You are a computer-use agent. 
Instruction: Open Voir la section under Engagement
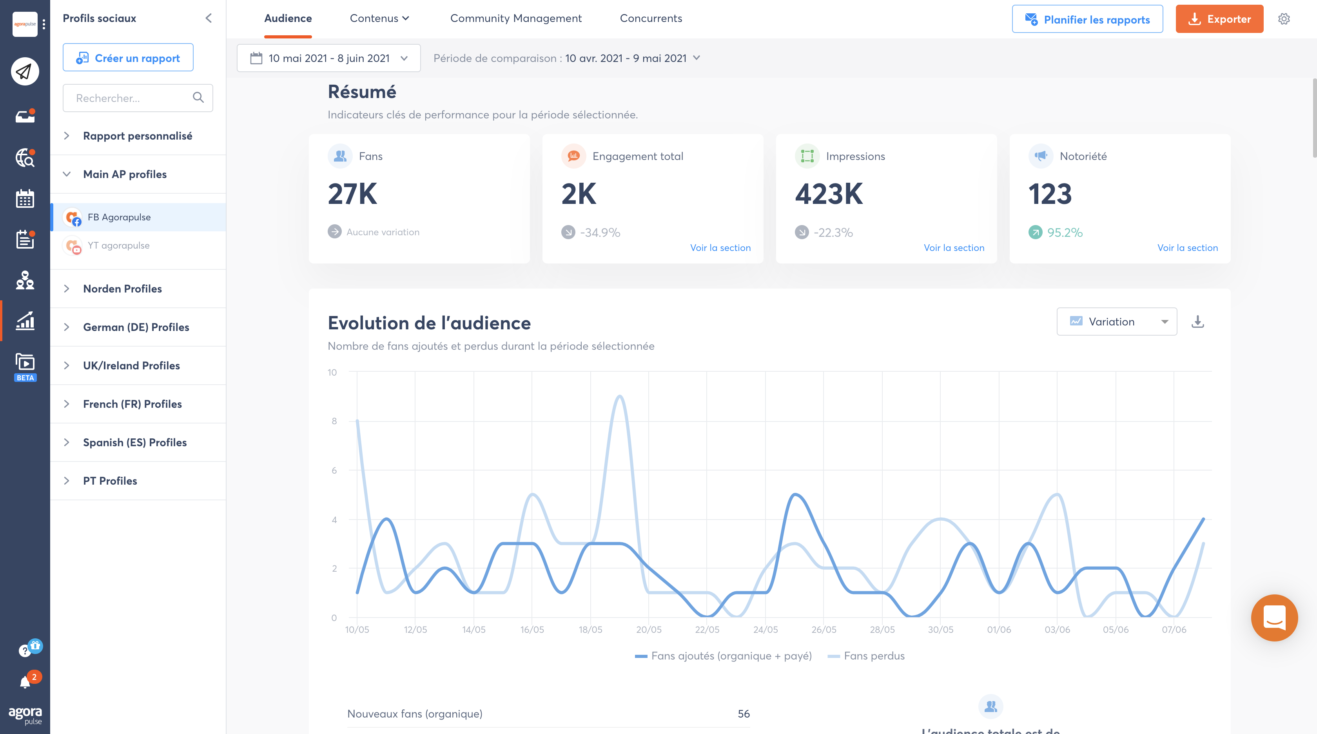click(720, 247)
